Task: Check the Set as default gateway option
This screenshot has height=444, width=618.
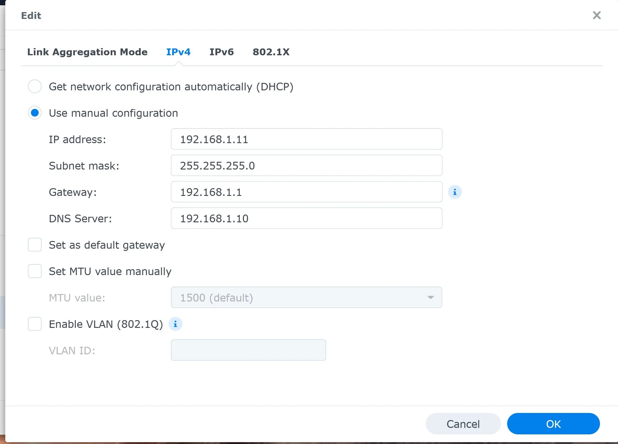Action: [35, 245]
